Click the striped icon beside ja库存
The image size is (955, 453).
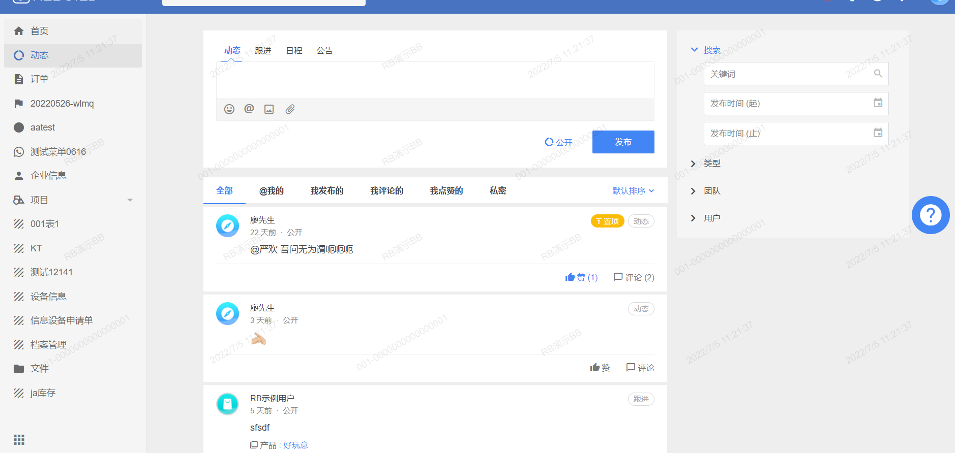(x=19, y=393)
